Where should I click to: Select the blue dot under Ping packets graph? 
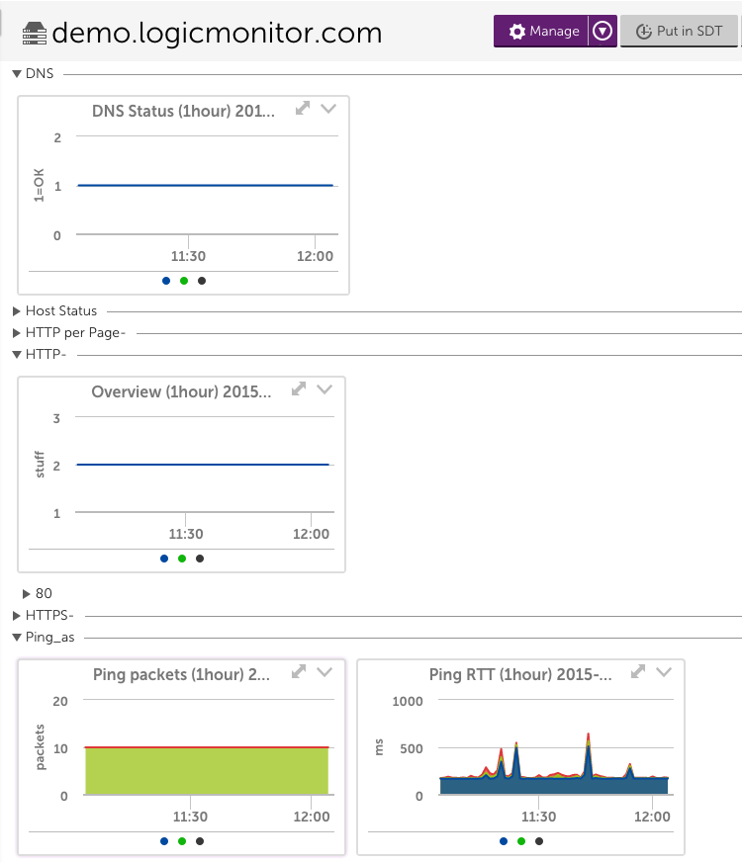pyautogui.click(x=164, y=841)
